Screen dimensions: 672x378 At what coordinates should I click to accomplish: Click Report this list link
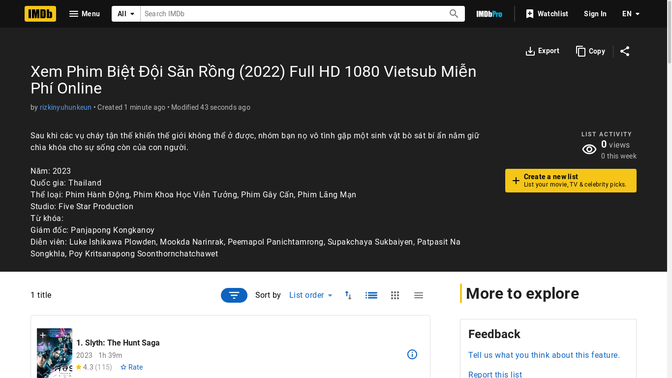(x=495, y=375)
